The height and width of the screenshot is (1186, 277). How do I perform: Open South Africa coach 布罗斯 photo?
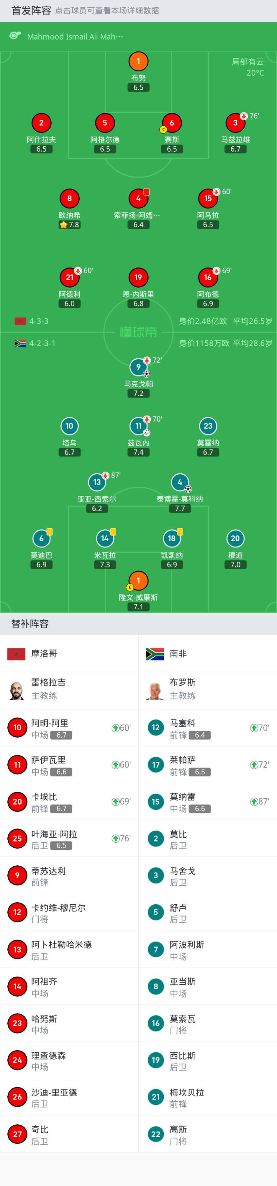tap(155, 691)
